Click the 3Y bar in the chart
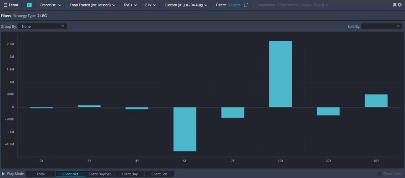 [x=137, y=108]
